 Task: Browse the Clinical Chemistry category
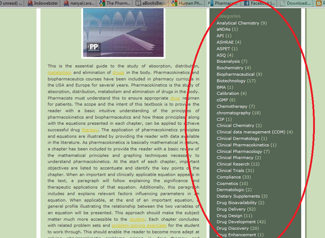point(239,125)
